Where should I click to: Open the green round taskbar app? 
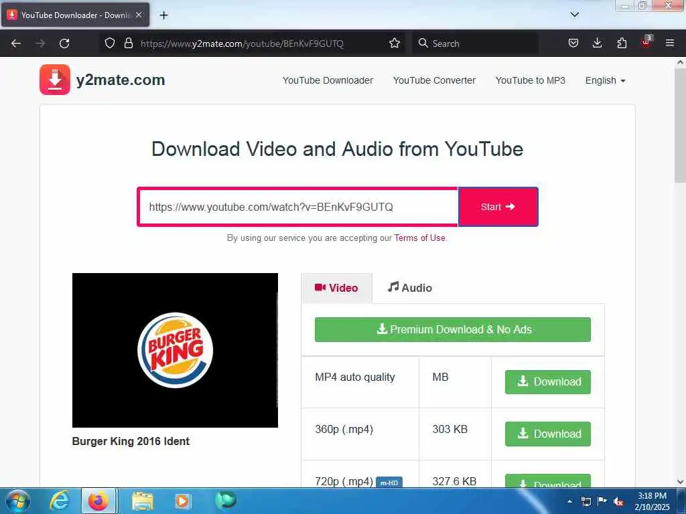225,500
